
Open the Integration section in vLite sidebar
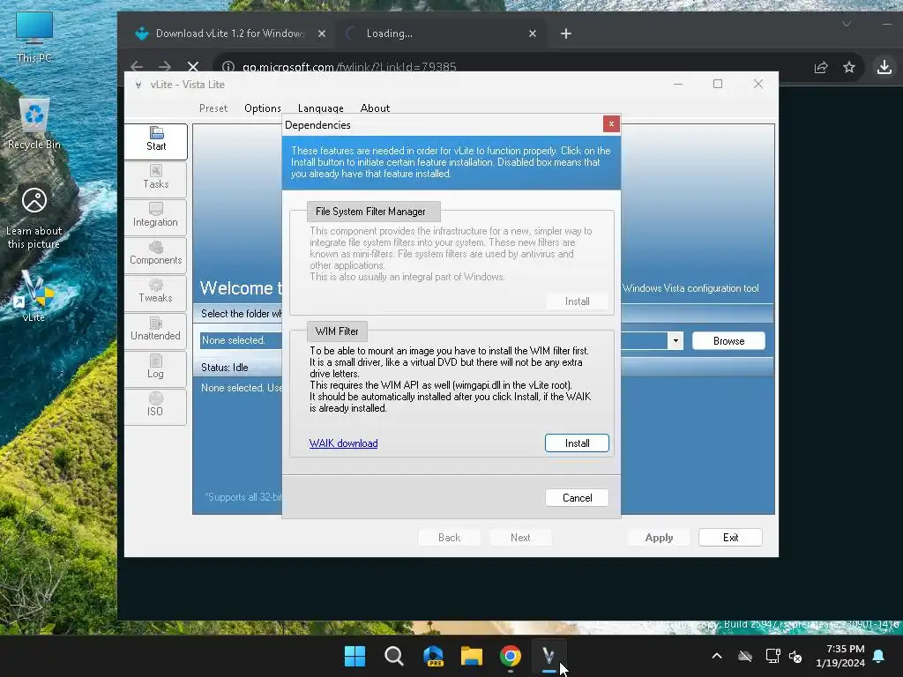155,217
